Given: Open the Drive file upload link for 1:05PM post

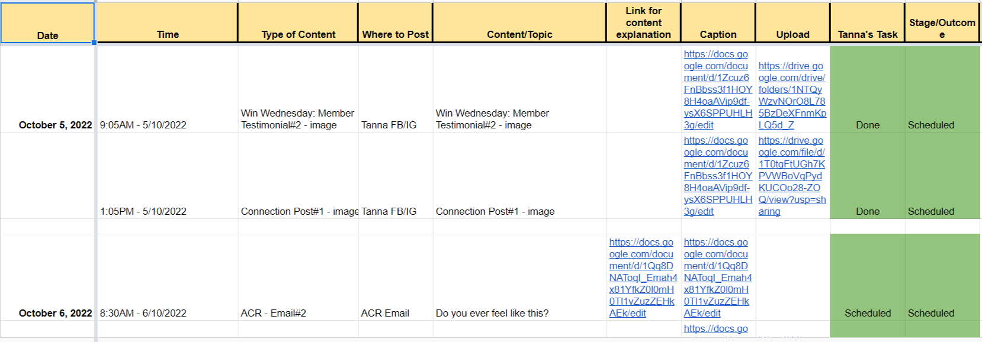Looking at the screenshot, I should (792, 176).
